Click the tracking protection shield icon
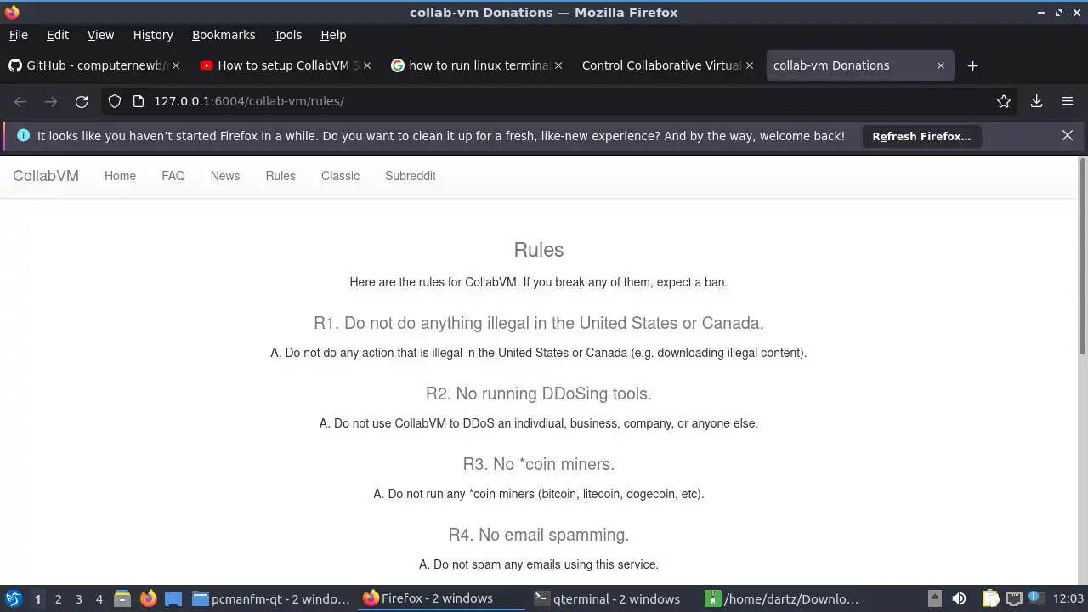Screen dimensions: 1088x612 point(115,101)
